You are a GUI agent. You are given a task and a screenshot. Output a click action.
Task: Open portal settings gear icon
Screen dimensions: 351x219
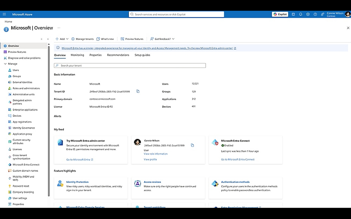pyautogui.click(x=308, y=14)
